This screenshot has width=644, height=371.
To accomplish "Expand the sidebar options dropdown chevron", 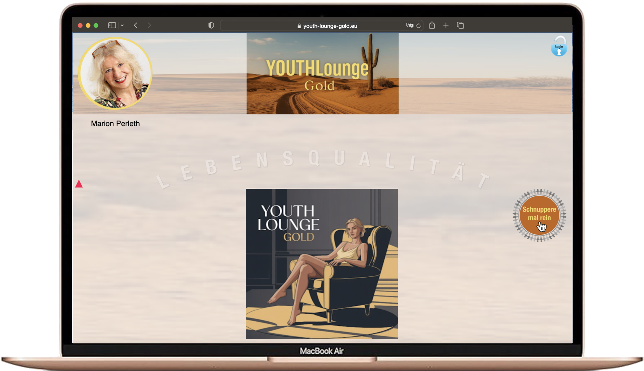I will (122, 25).
